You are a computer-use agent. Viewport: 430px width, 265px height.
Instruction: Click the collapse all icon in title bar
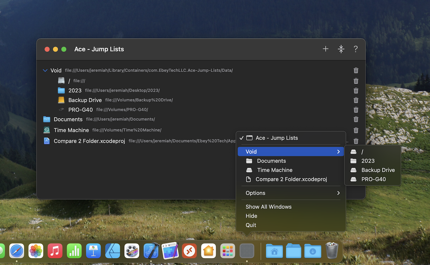click(x=341, y=49)
